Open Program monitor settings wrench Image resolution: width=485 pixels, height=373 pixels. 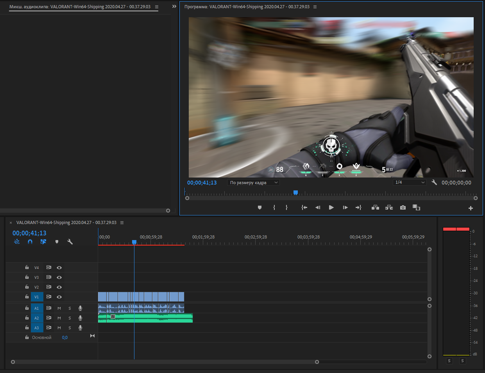[x=434, y=182]
